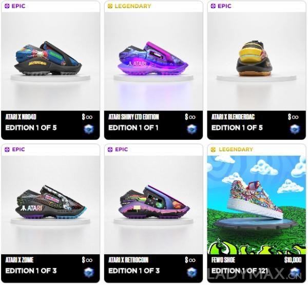Click Edition 1 of 1 text
Screen dimensions: 308x285
pyautogui.click(x=133, y=128)
